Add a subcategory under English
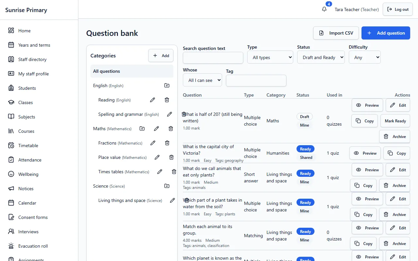 pyautogui.click(x=167, y=85)
